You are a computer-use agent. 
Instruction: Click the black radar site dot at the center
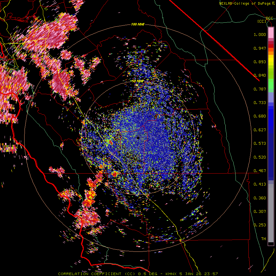[138, 138]
